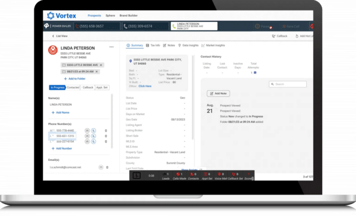Viewport: 356px width, 216px height.
Task: Open the Sphere menu
Action: point(110,15)
